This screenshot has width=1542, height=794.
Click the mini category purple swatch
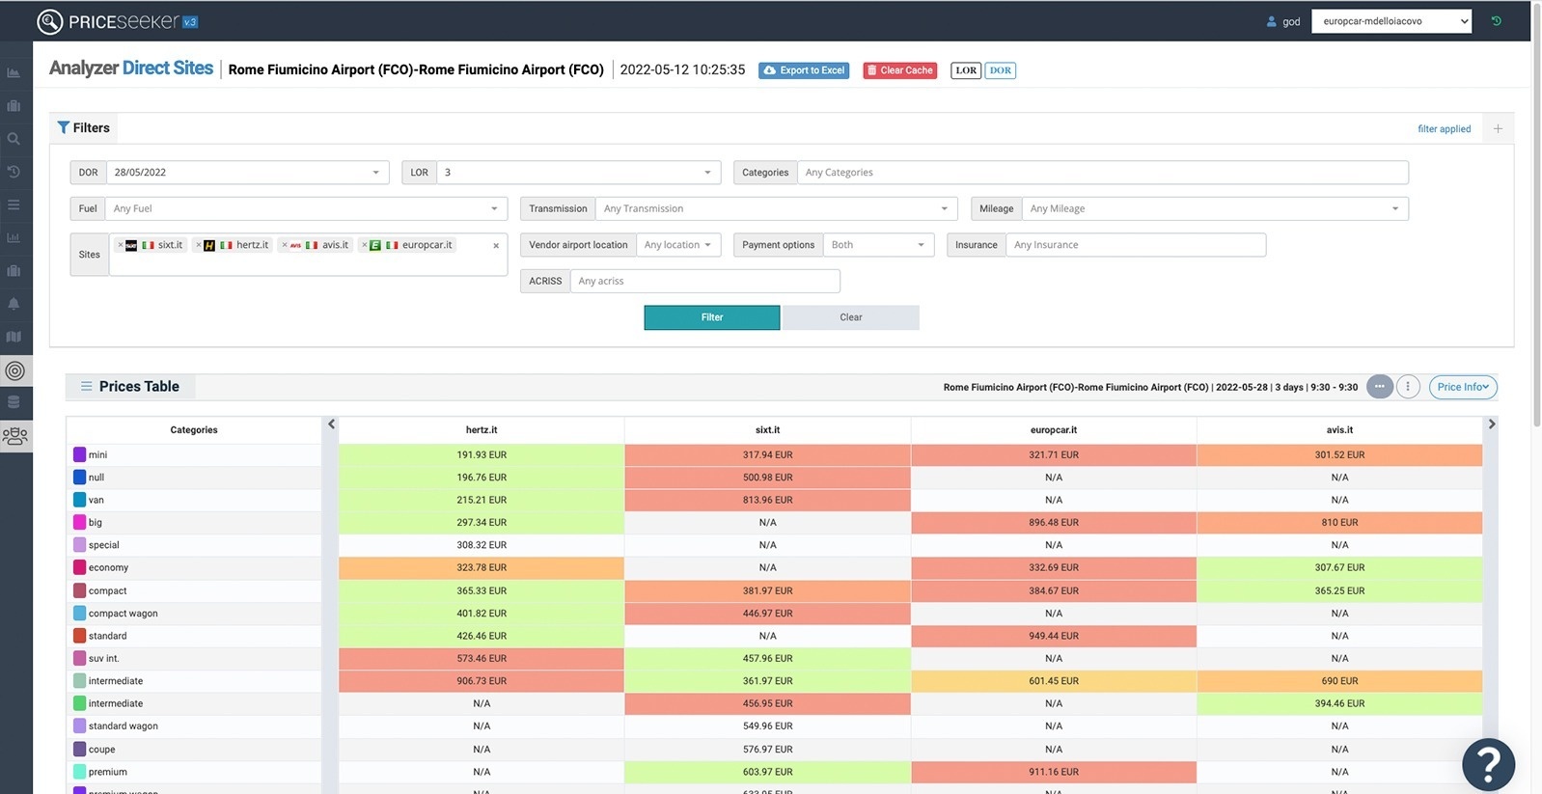click(x=79, y=454)
